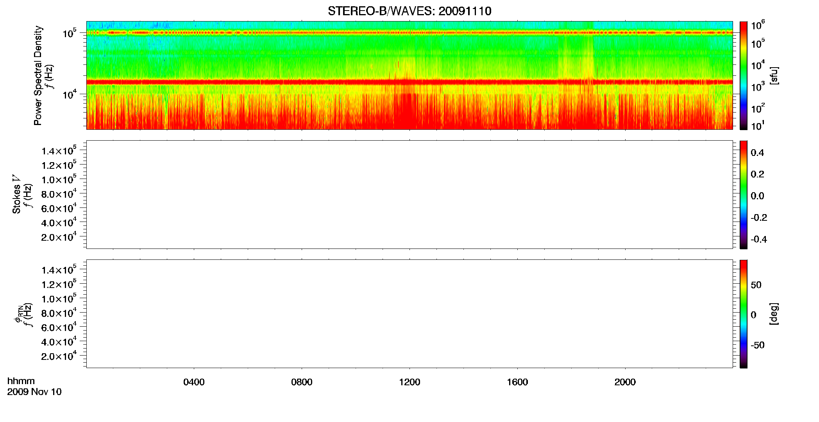This screenshot has width=819, height=422.
Task: Click the 0.4 tick on Stokes color bar
Action: (x=757, y=153)
